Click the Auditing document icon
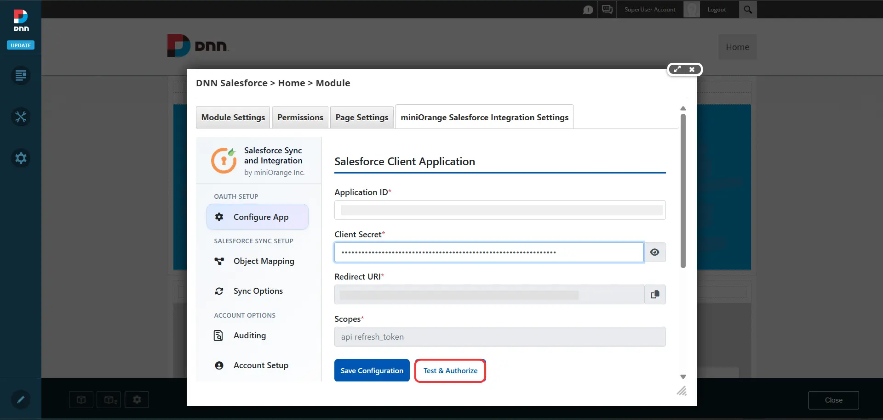 click(218, 336)
